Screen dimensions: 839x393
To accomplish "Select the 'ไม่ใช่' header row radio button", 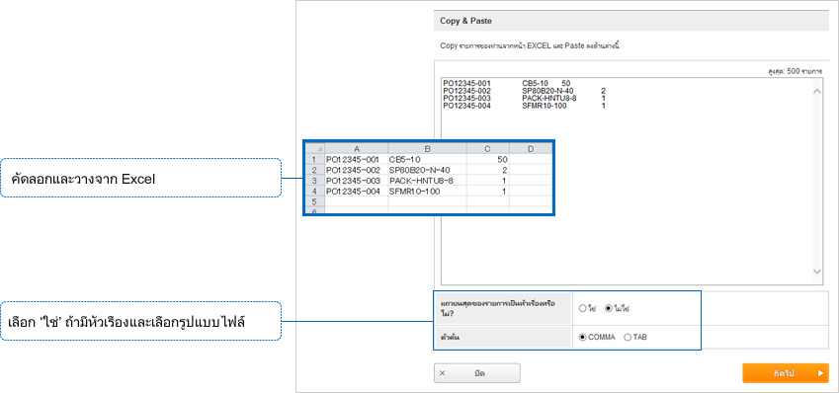I will (608, 308).
